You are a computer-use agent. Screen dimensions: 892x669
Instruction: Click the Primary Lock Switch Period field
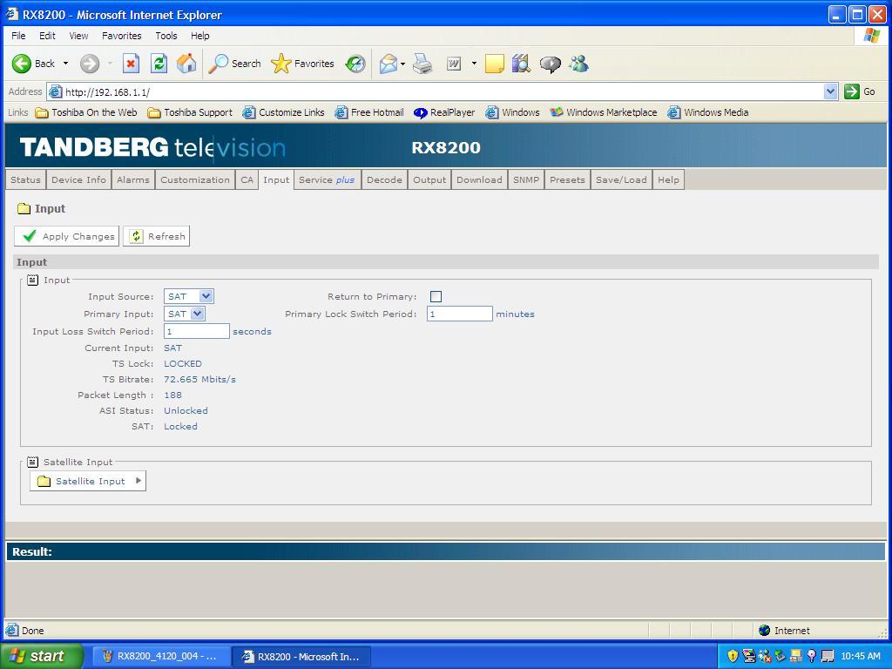point(459,314)
